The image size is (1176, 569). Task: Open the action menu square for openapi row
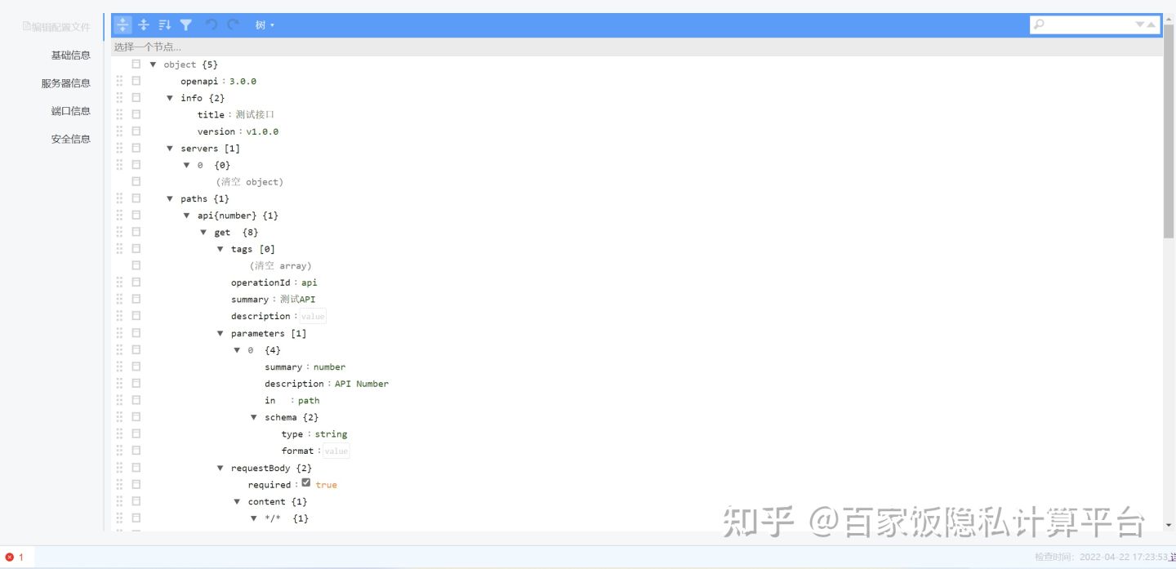click(x=136, y=81)
